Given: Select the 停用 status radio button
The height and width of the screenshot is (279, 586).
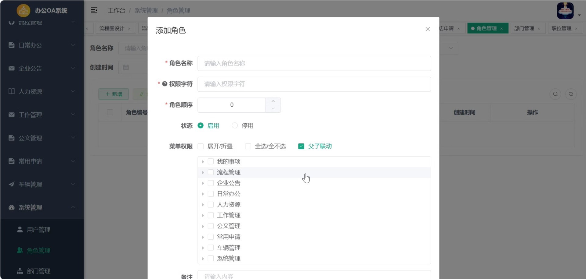Looking at the screenshot, I should (235, 126).
